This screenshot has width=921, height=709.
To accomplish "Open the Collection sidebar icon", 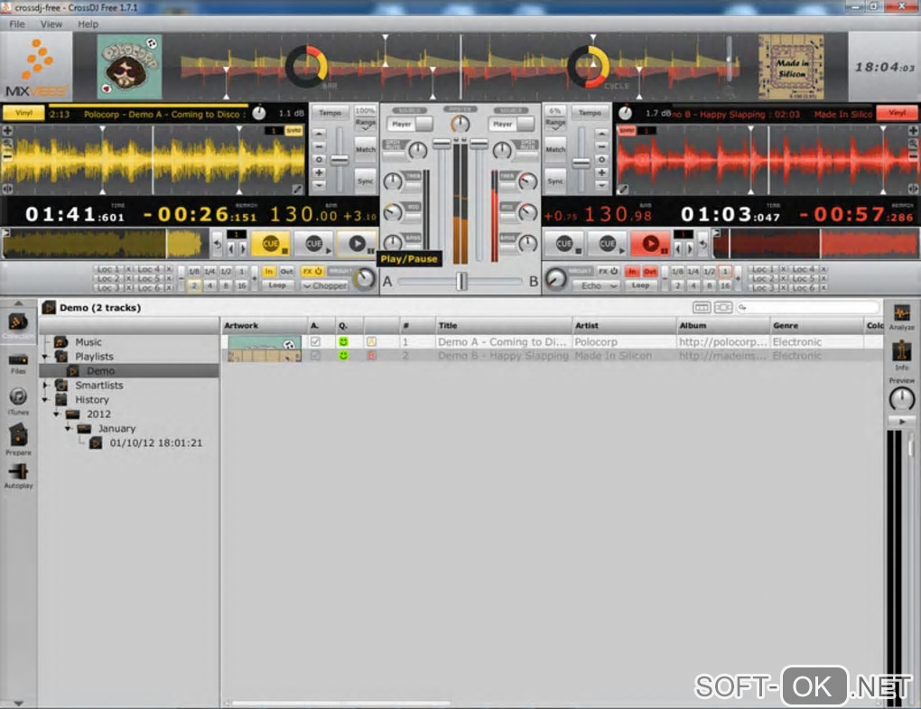I will (18, 325).
